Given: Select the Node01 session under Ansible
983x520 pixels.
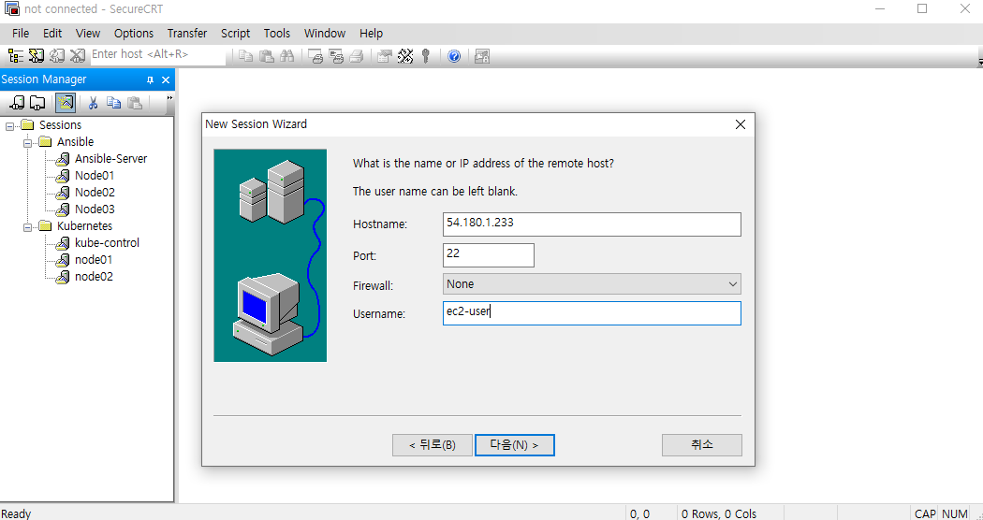Looking at the screenshot, I should click(95, 176).
